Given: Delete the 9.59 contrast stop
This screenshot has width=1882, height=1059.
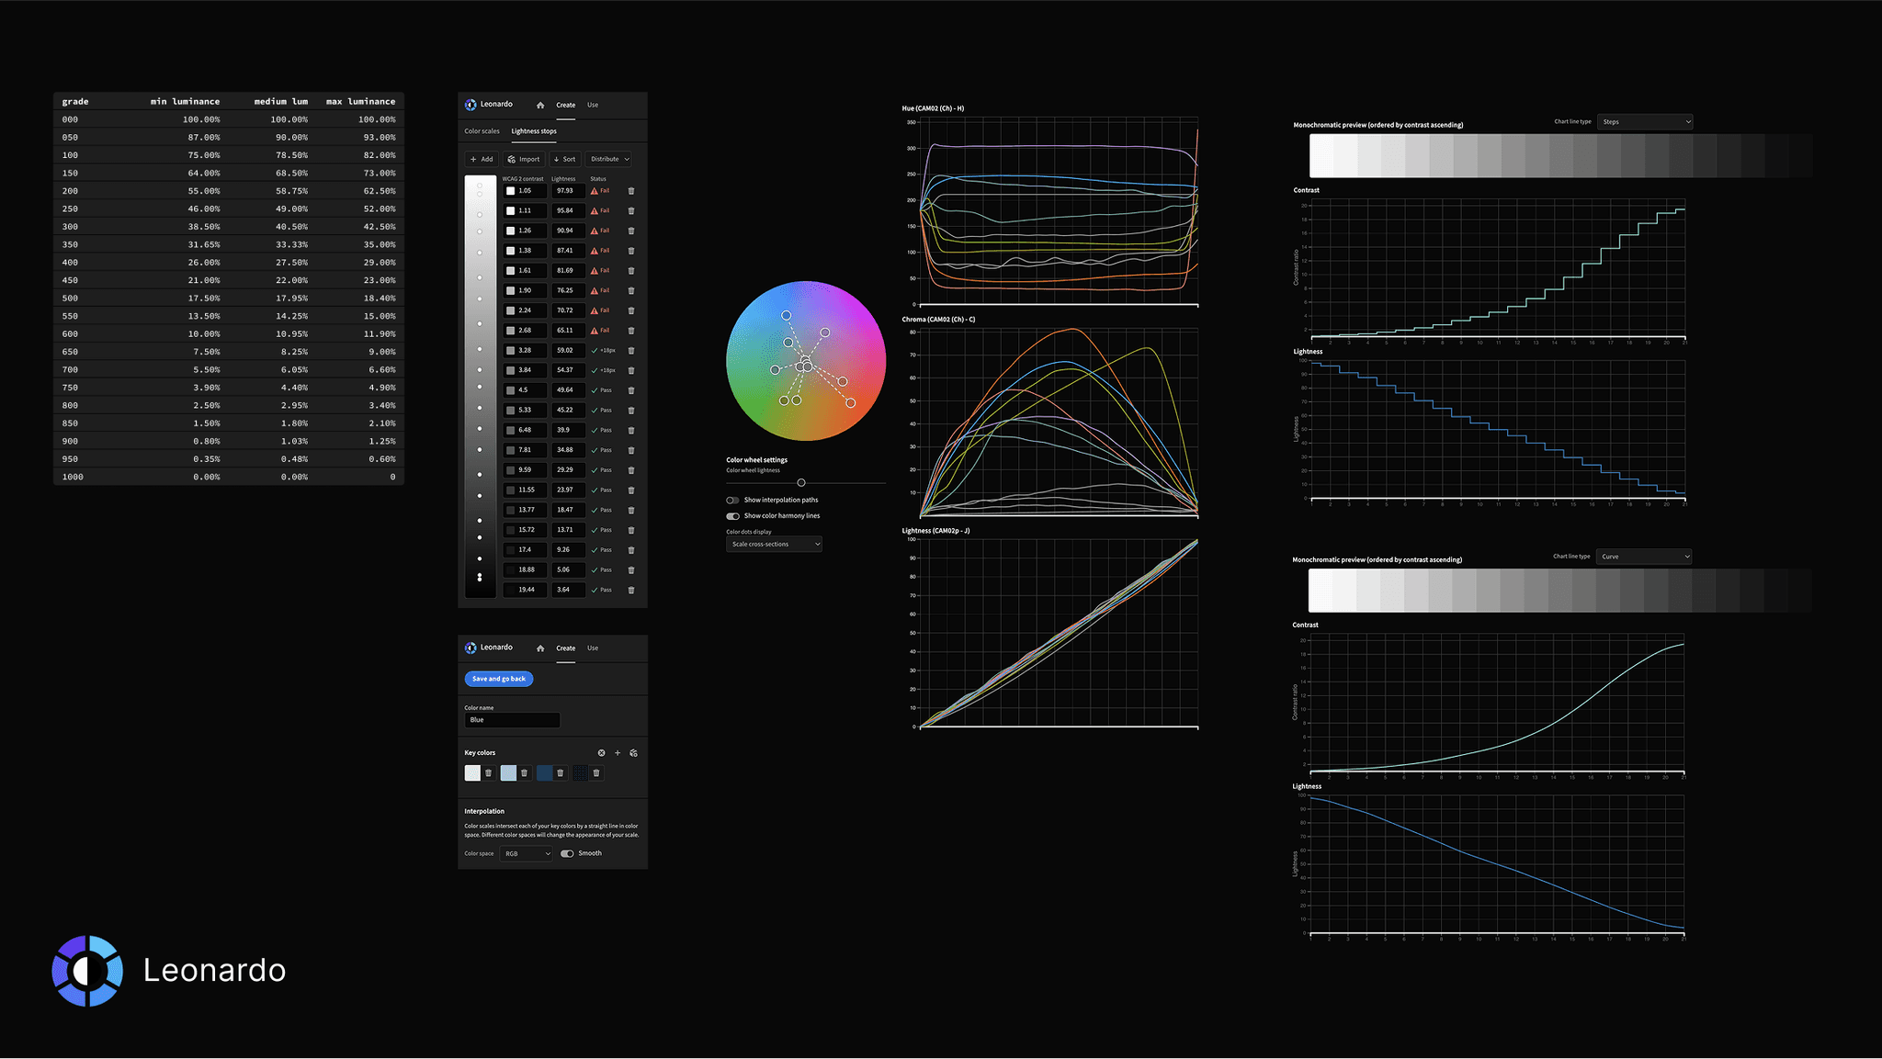Looking at the screenshot, I should [x=631, y=470].
